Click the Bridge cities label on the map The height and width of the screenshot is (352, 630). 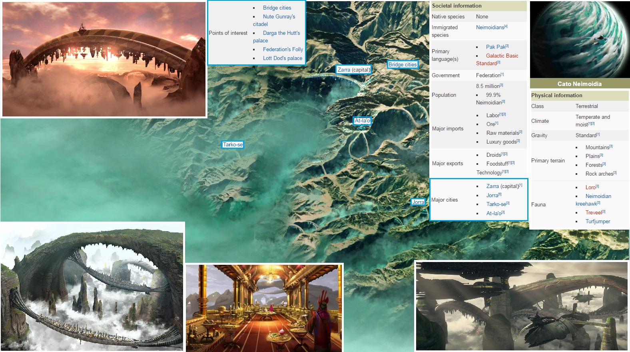pyautogui.click(x=402, y=64)
